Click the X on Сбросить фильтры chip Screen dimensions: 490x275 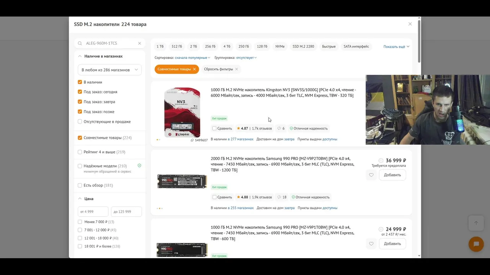click(x=237, y=69)
